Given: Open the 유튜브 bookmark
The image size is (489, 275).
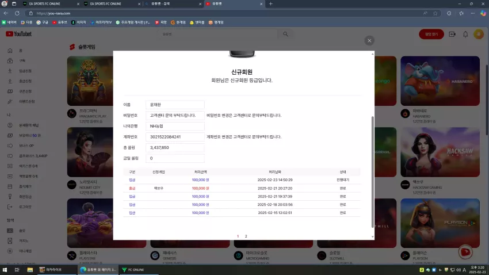Looking at the screenshot, I should click(60, 22).
